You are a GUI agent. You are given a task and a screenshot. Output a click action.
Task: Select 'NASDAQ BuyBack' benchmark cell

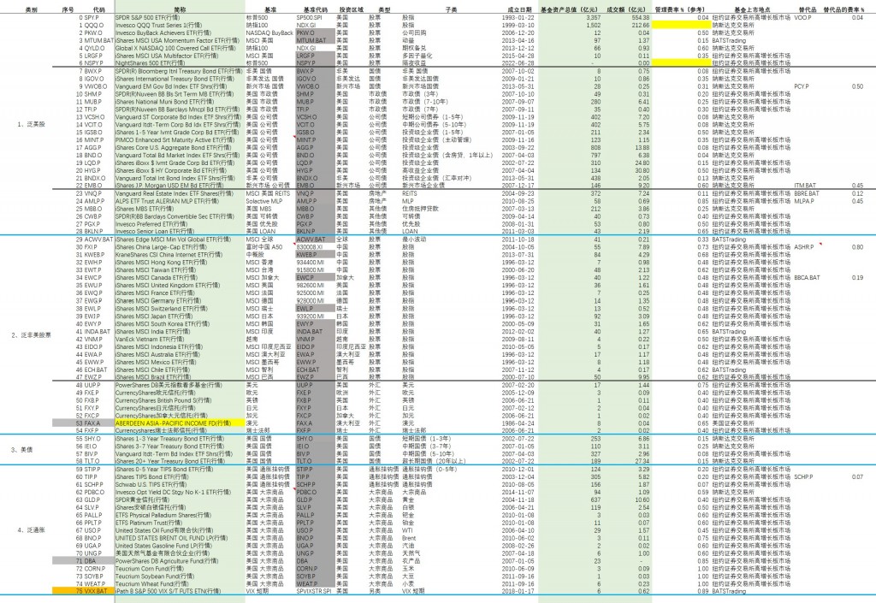click(x=269, y=33)
